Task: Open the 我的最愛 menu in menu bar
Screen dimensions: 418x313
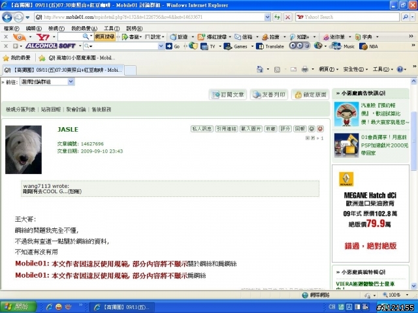Action: [x=84, y=28]
